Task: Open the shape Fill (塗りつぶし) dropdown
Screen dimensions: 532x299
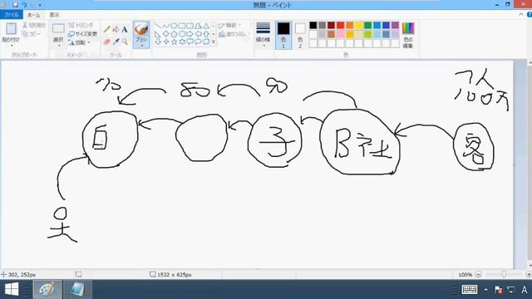Action: (x=234, y=34)
